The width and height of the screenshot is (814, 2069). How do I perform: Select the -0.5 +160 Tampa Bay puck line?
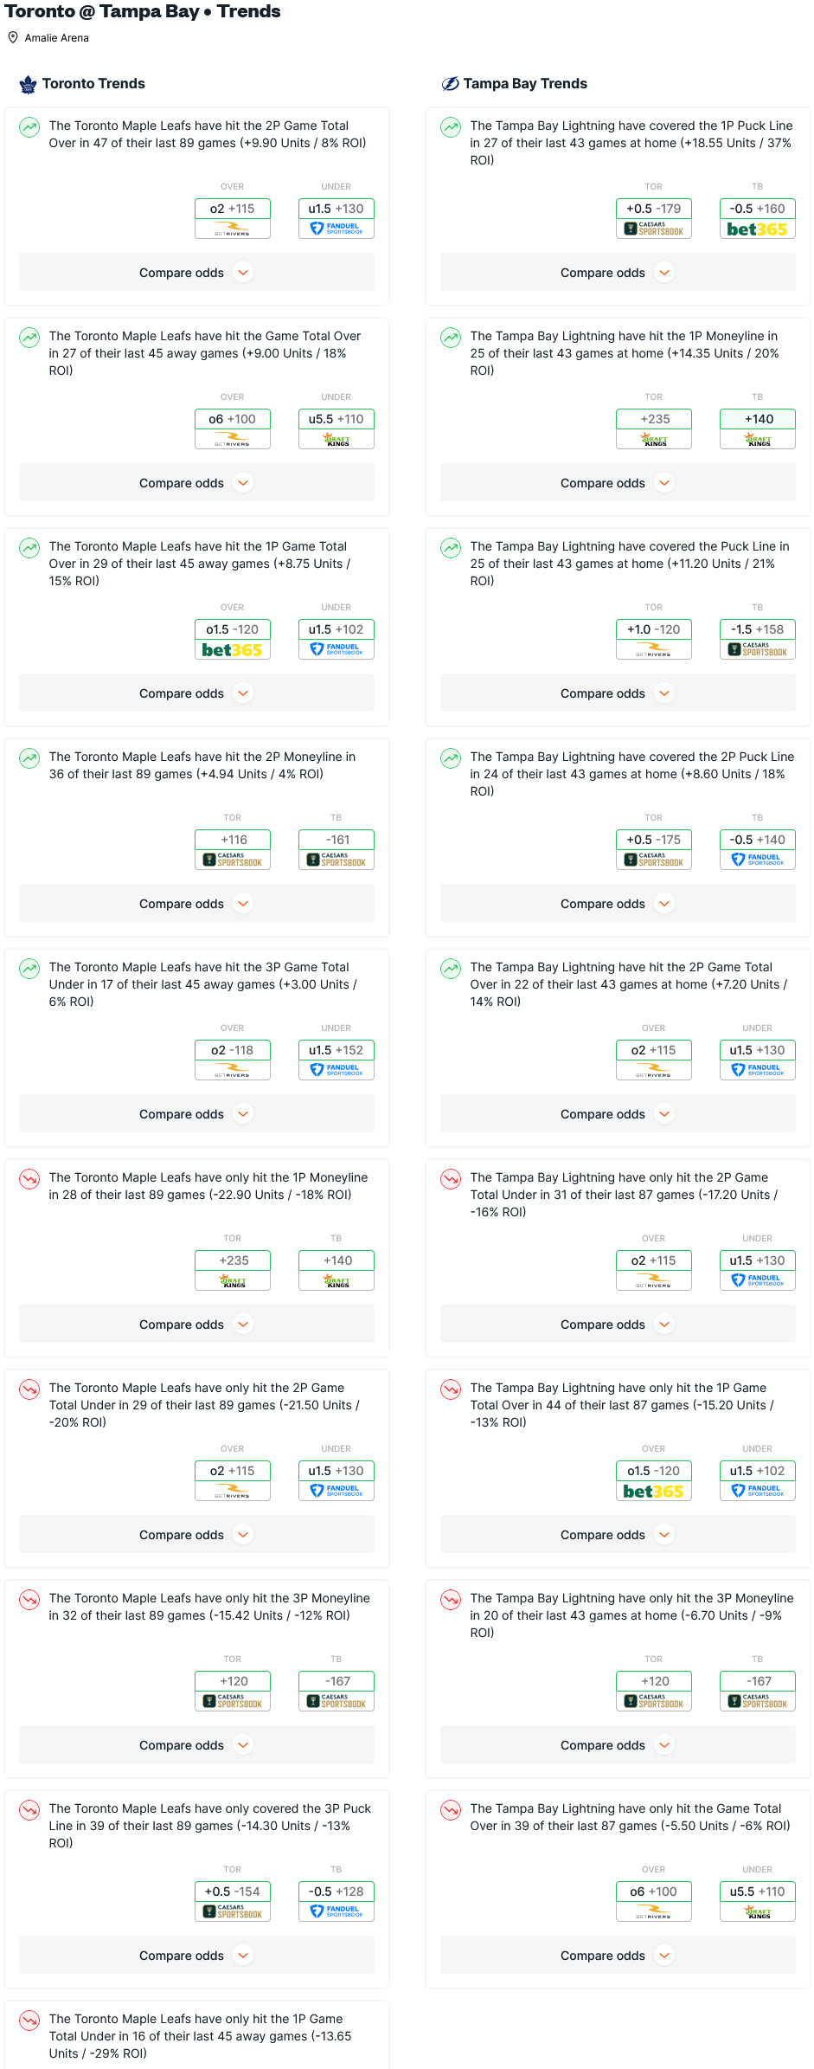click(x=757, y=209)
